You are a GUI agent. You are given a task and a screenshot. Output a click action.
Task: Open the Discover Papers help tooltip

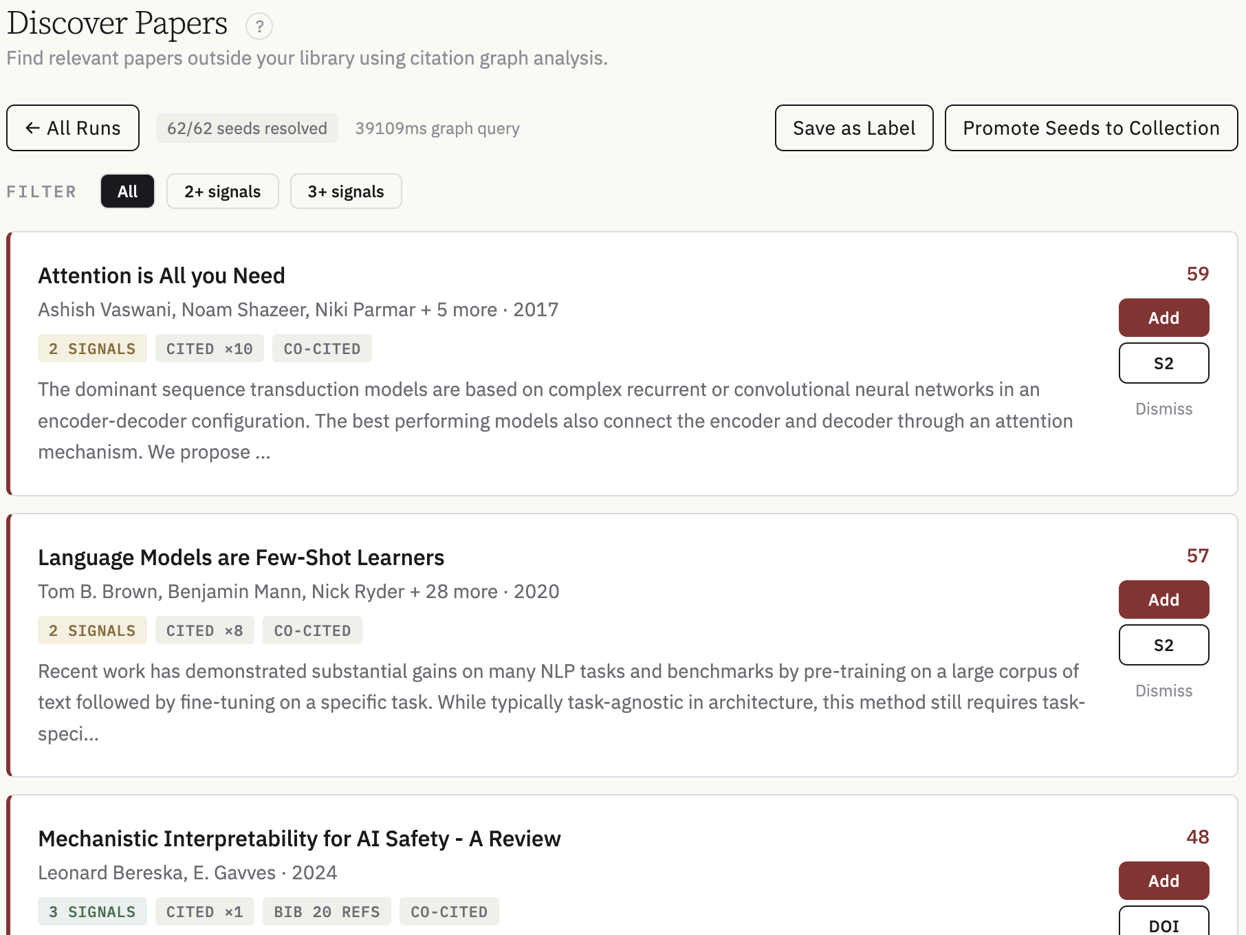coord(259,27)
